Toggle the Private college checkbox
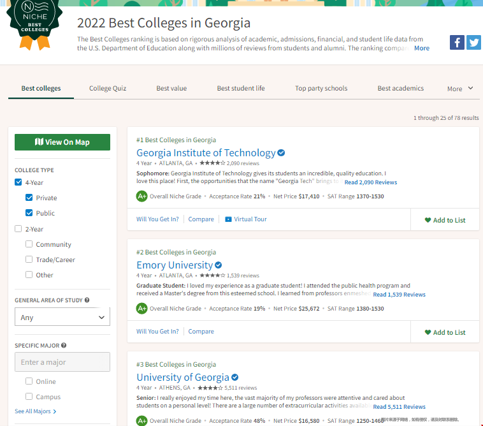This screenshot has width=483, height=426. 29,198
